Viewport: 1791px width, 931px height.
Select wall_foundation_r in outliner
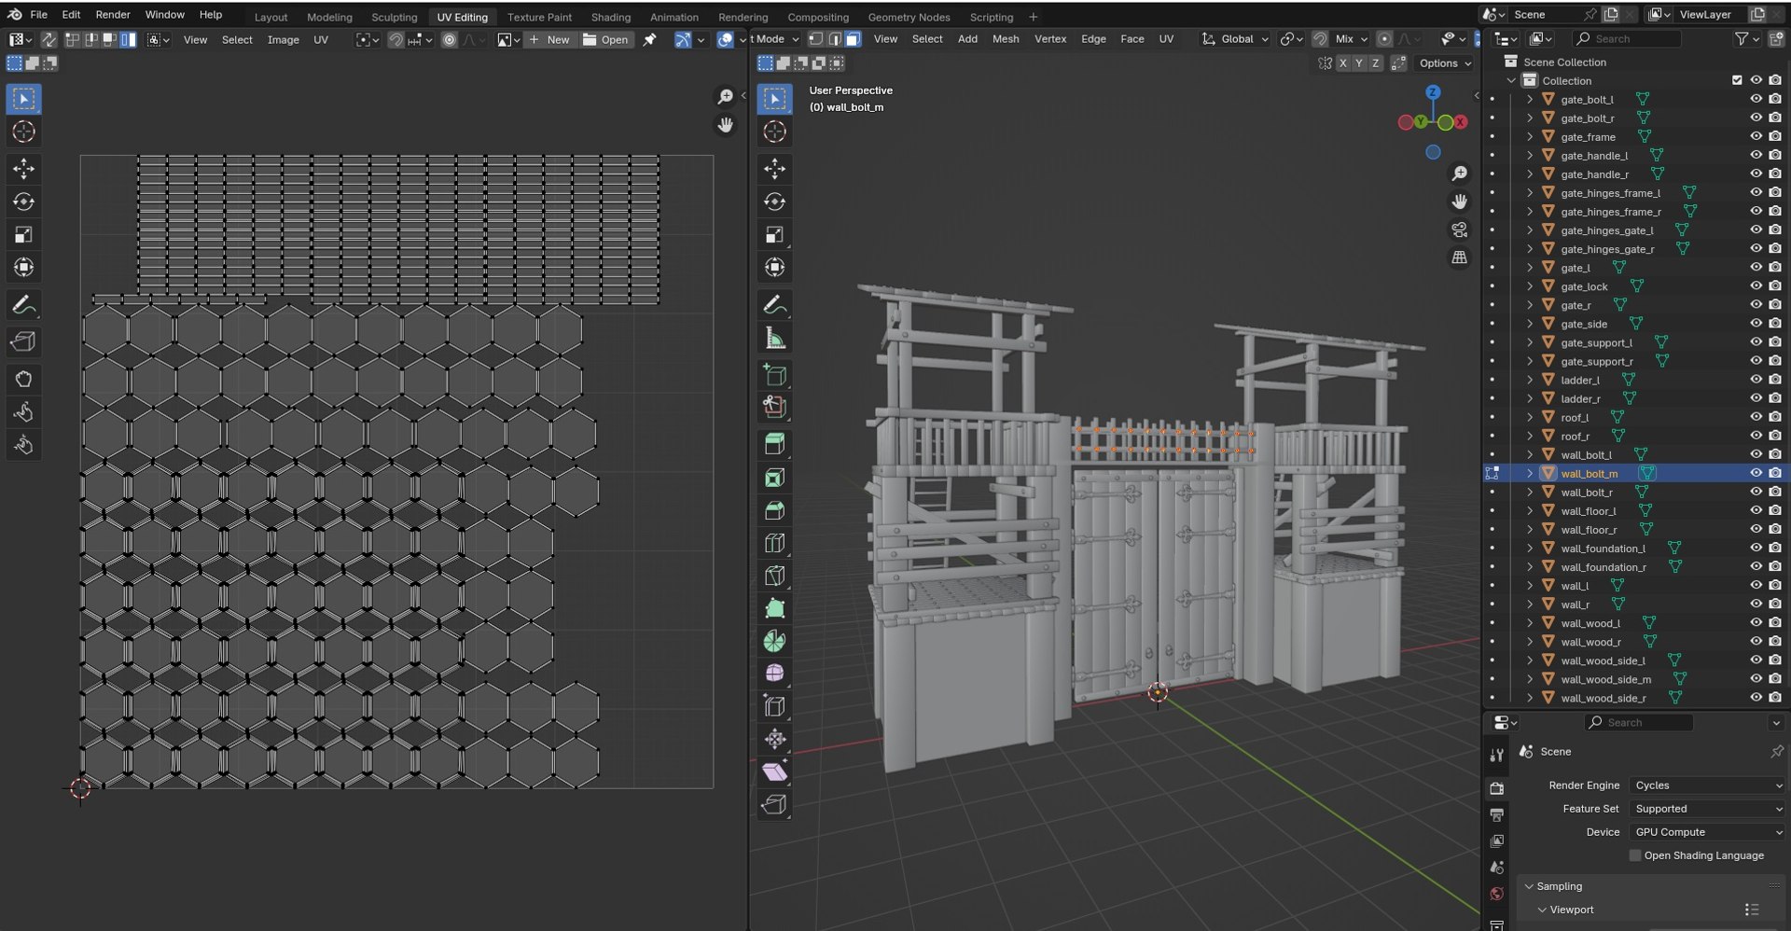click(1604, 567)
